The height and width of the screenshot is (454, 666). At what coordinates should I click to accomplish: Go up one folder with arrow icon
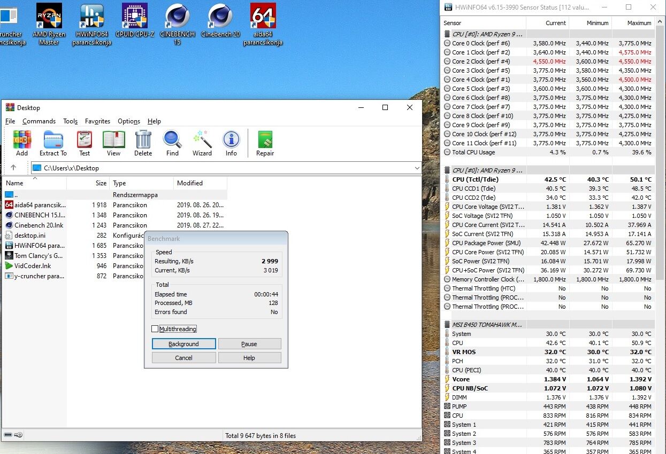coord(13,168)
